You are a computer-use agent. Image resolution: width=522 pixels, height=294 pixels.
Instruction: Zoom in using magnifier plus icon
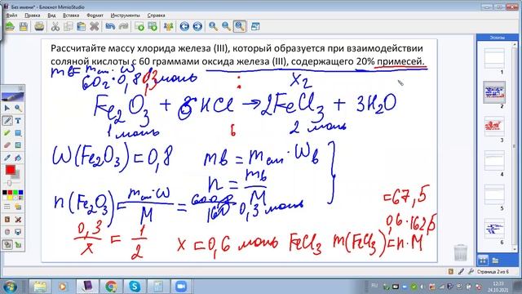(213, 26)
